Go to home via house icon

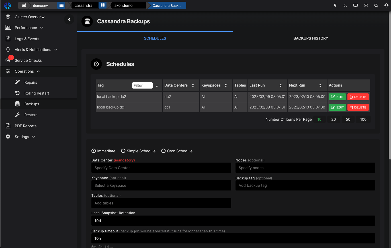pyautogui.click(x=24, y=5)
